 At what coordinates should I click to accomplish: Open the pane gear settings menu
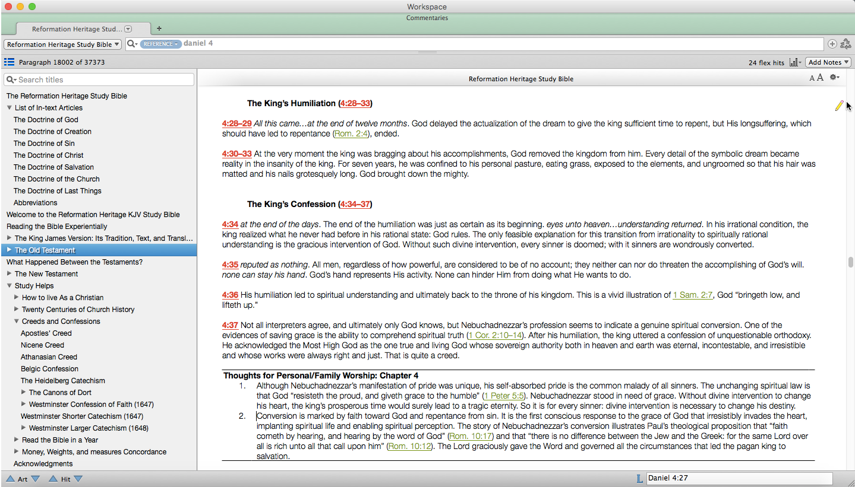(x=835, y=78)
